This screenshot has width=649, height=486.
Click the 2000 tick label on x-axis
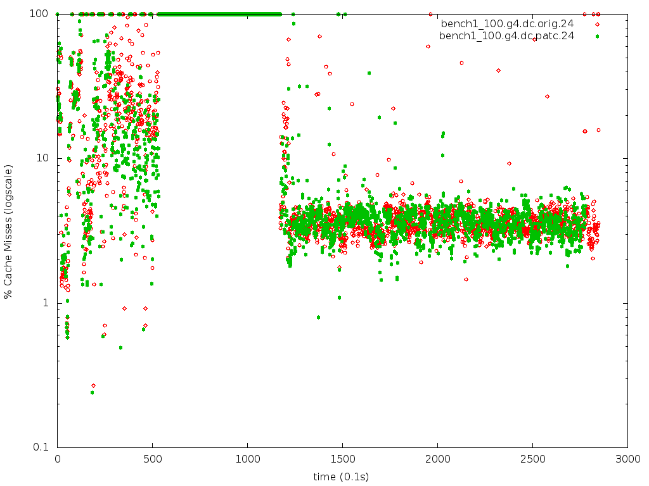(437, 459)
